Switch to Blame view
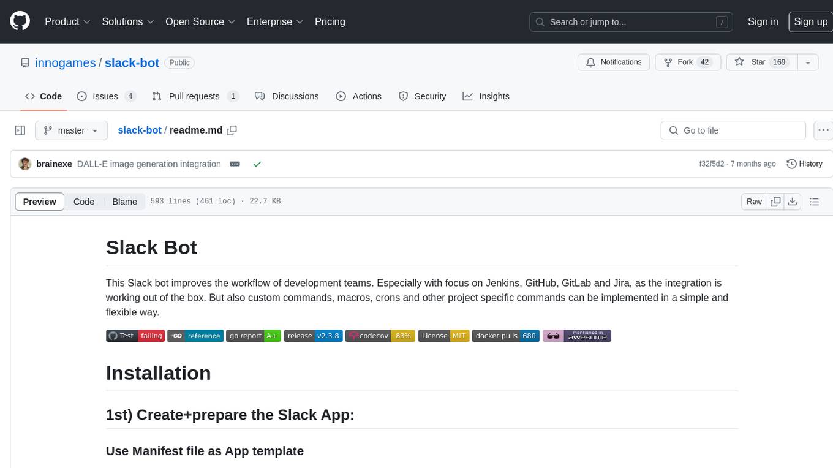 click(x=124, y=202)
